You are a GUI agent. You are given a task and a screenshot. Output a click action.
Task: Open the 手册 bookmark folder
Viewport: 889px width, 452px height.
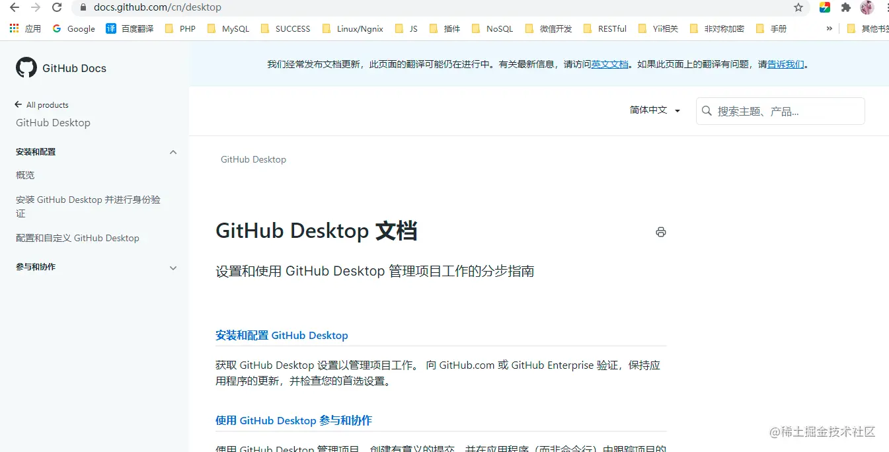click(x=771, y=28)
